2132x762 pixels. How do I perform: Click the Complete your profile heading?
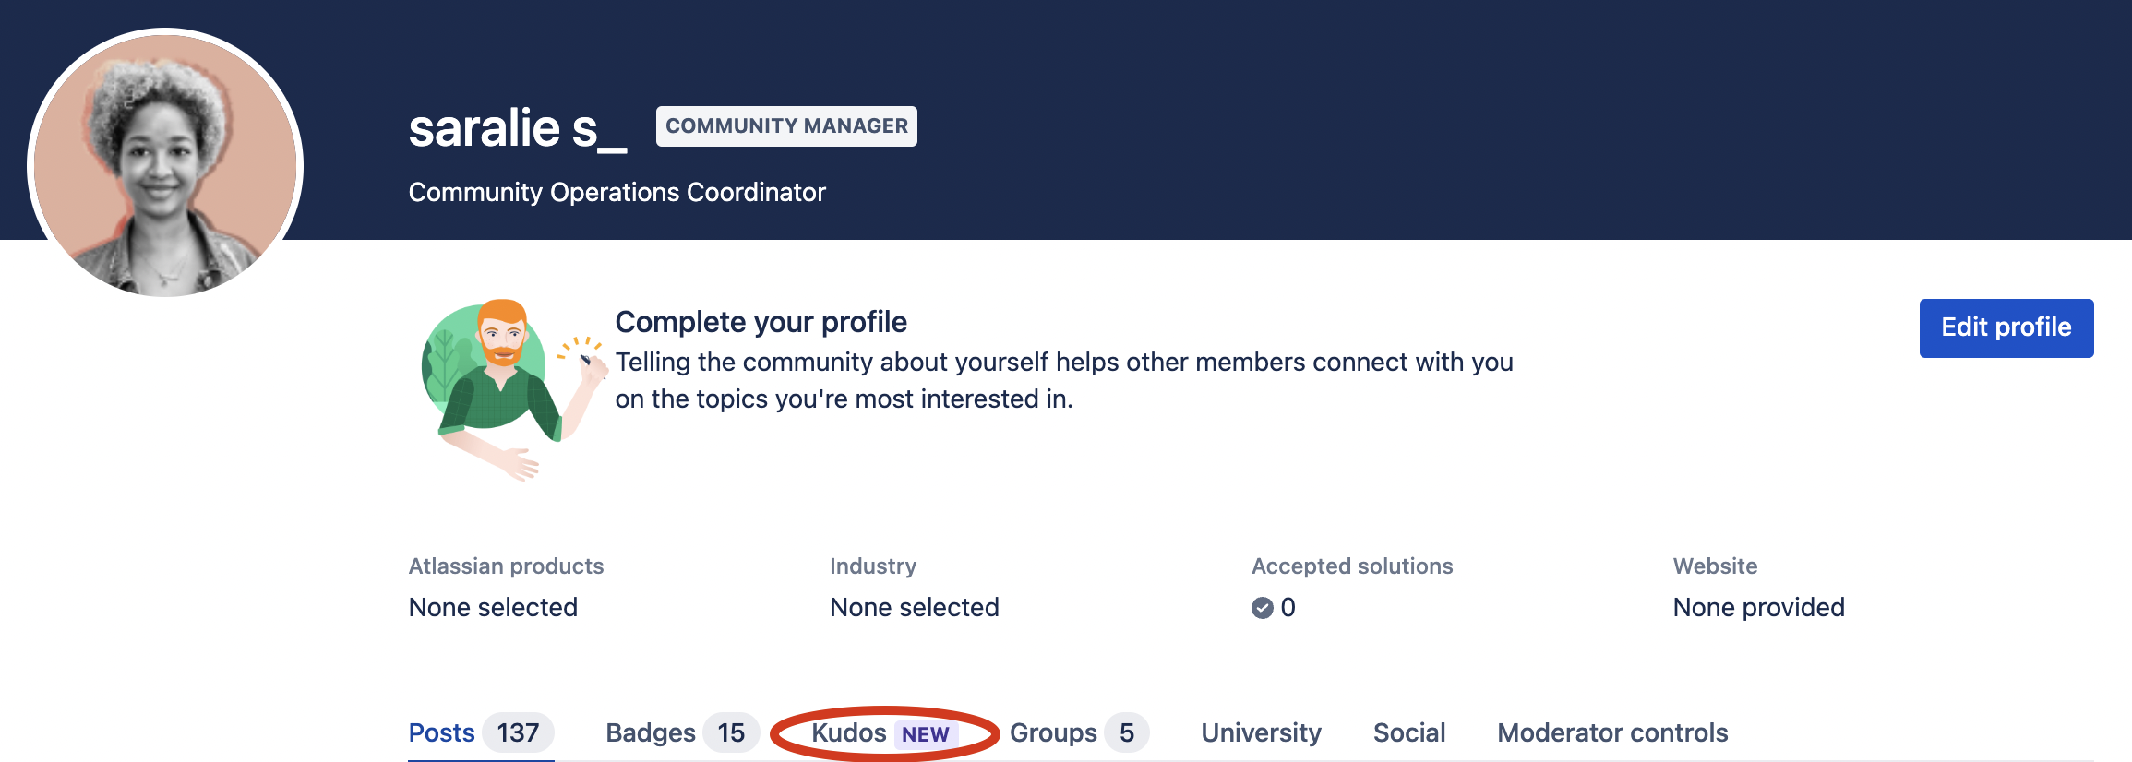(761, 322)
